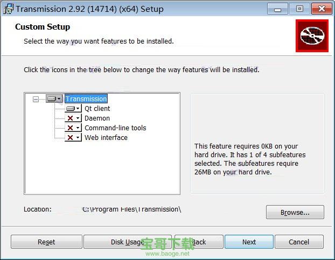Image resolution: width=335 pixels, height=260 pixels.
Task: Select the Web interface feature label
Action: point(106,138)
